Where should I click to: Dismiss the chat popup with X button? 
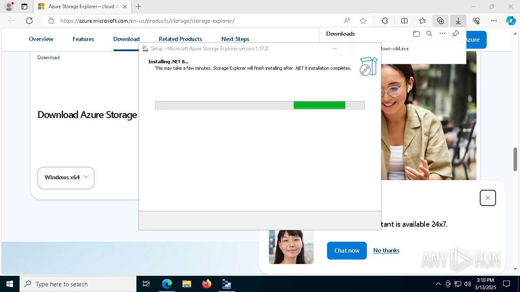(487, 198)
